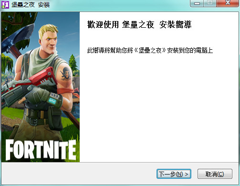Image resolution: width=240 pixels, height=186 pixels.
Task: Minimize the installer window
Action: pos(197,3)
